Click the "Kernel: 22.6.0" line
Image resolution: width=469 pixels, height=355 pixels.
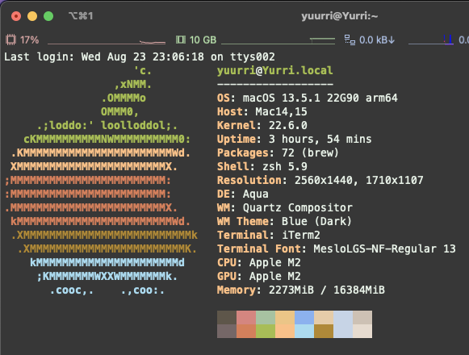262,125
